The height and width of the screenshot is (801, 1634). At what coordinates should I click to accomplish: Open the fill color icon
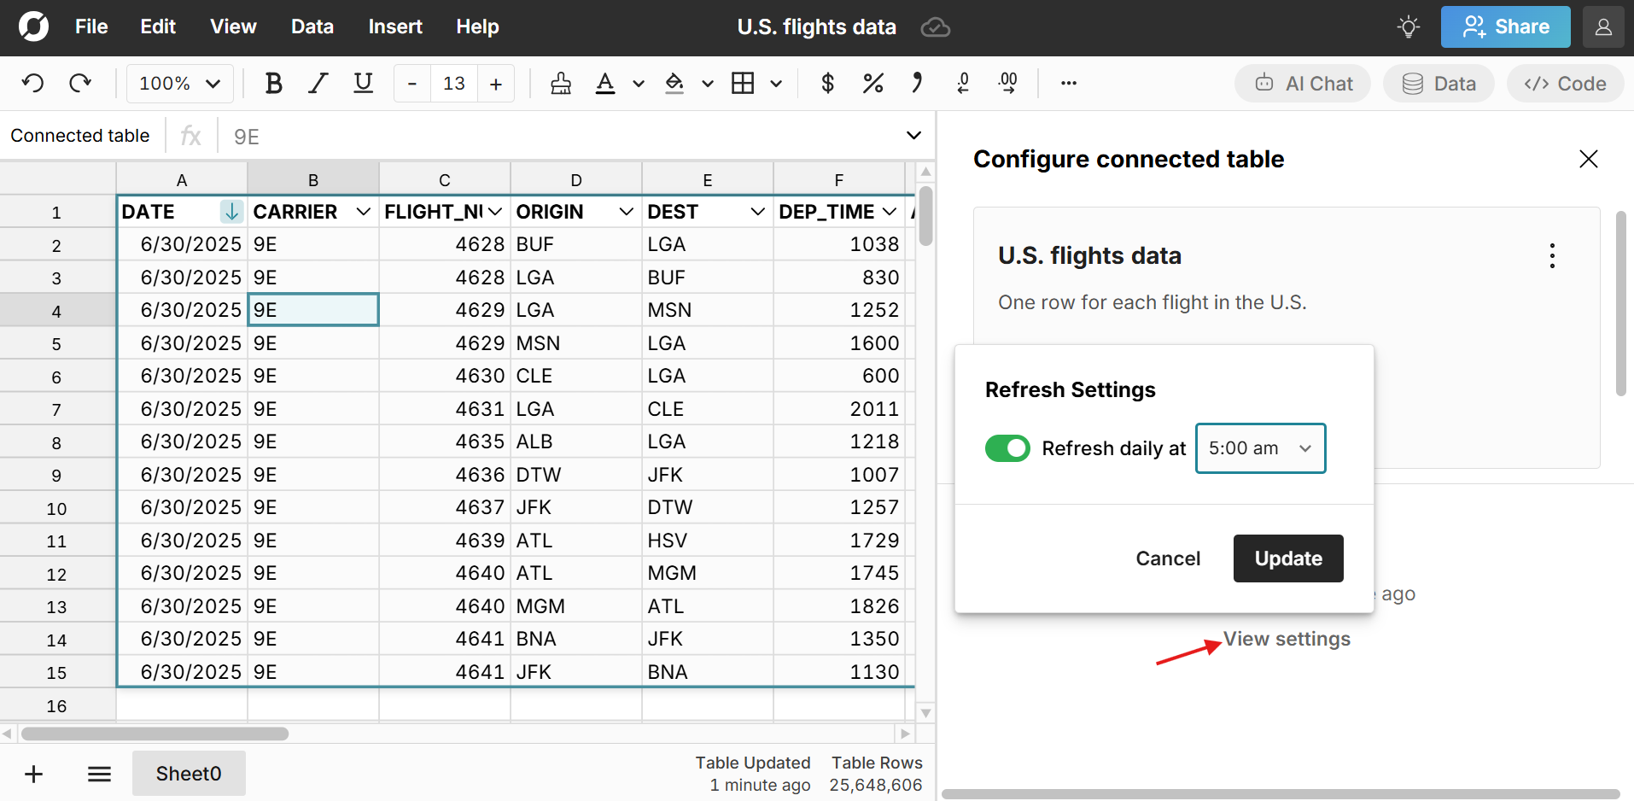coord(675,83)
